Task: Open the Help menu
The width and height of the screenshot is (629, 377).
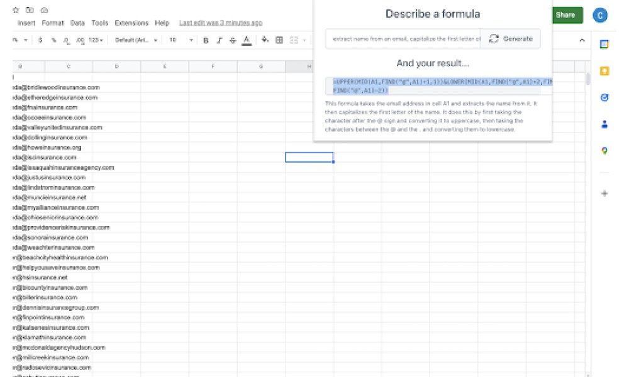Action: click(x=162, y=23)
